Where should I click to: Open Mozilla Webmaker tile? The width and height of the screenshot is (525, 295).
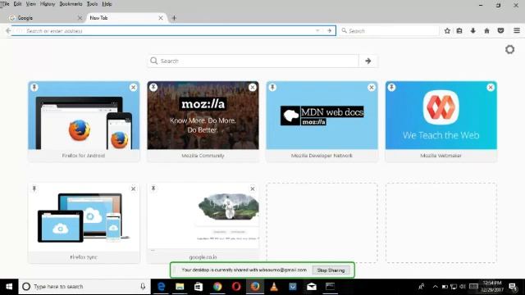[441, 121]
